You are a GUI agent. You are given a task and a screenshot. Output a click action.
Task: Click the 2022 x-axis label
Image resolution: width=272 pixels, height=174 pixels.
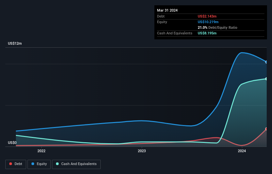[41, 151]
